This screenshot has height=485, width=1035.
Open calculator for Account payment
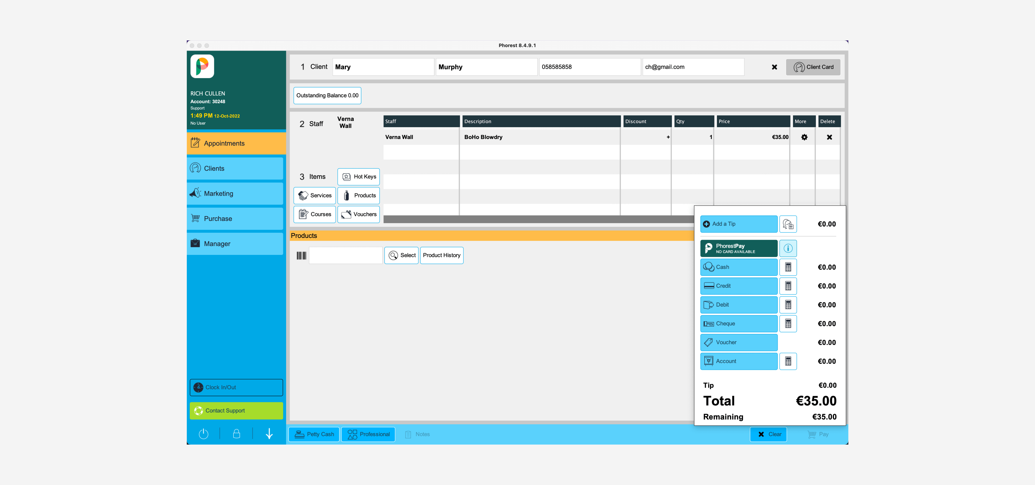788,361
